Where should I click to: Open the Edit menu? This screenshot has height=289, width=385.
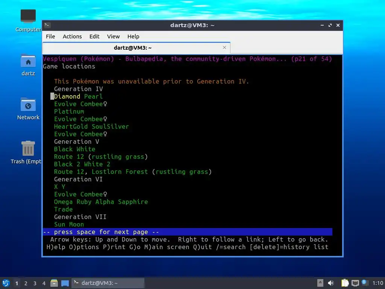(94, 37)
